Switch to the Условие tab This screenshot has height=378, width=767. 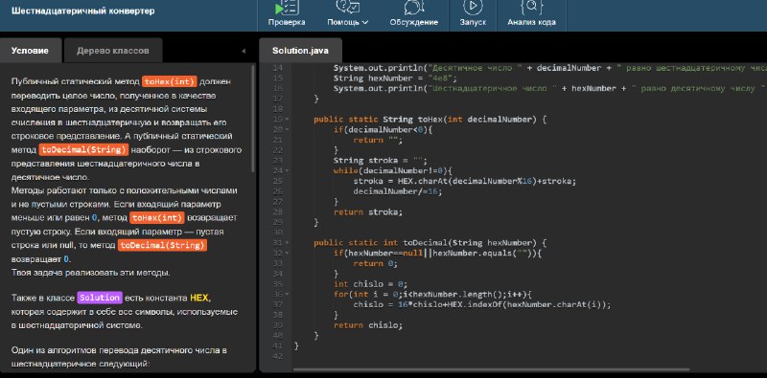click(31, 51)
